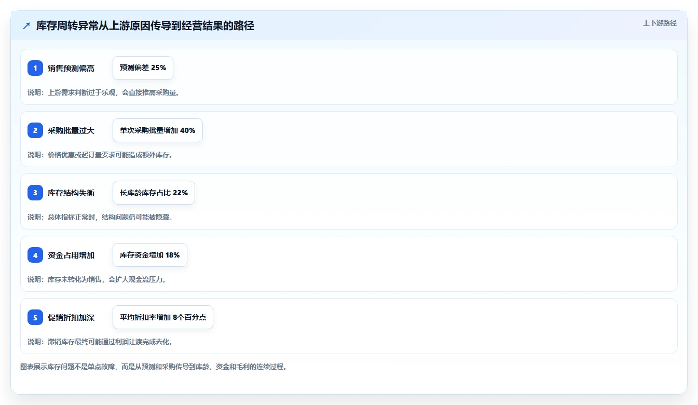Image resolution: width=698 pixels, height=405 pixels.
Task: Click the 库存结构失衡 step title
Action: 71,193
